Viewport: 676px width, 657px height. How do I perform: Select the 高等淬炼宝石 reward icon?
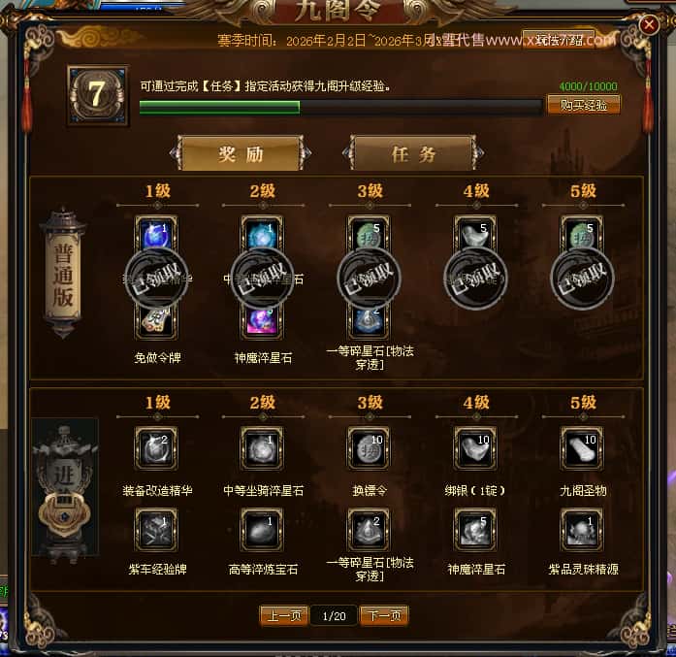(262, 530)
